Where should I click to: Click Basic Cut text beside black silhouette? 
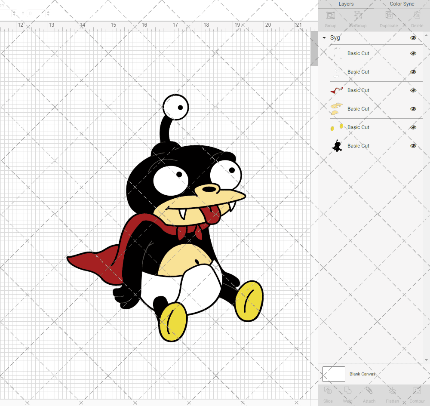tap(358, 146)
